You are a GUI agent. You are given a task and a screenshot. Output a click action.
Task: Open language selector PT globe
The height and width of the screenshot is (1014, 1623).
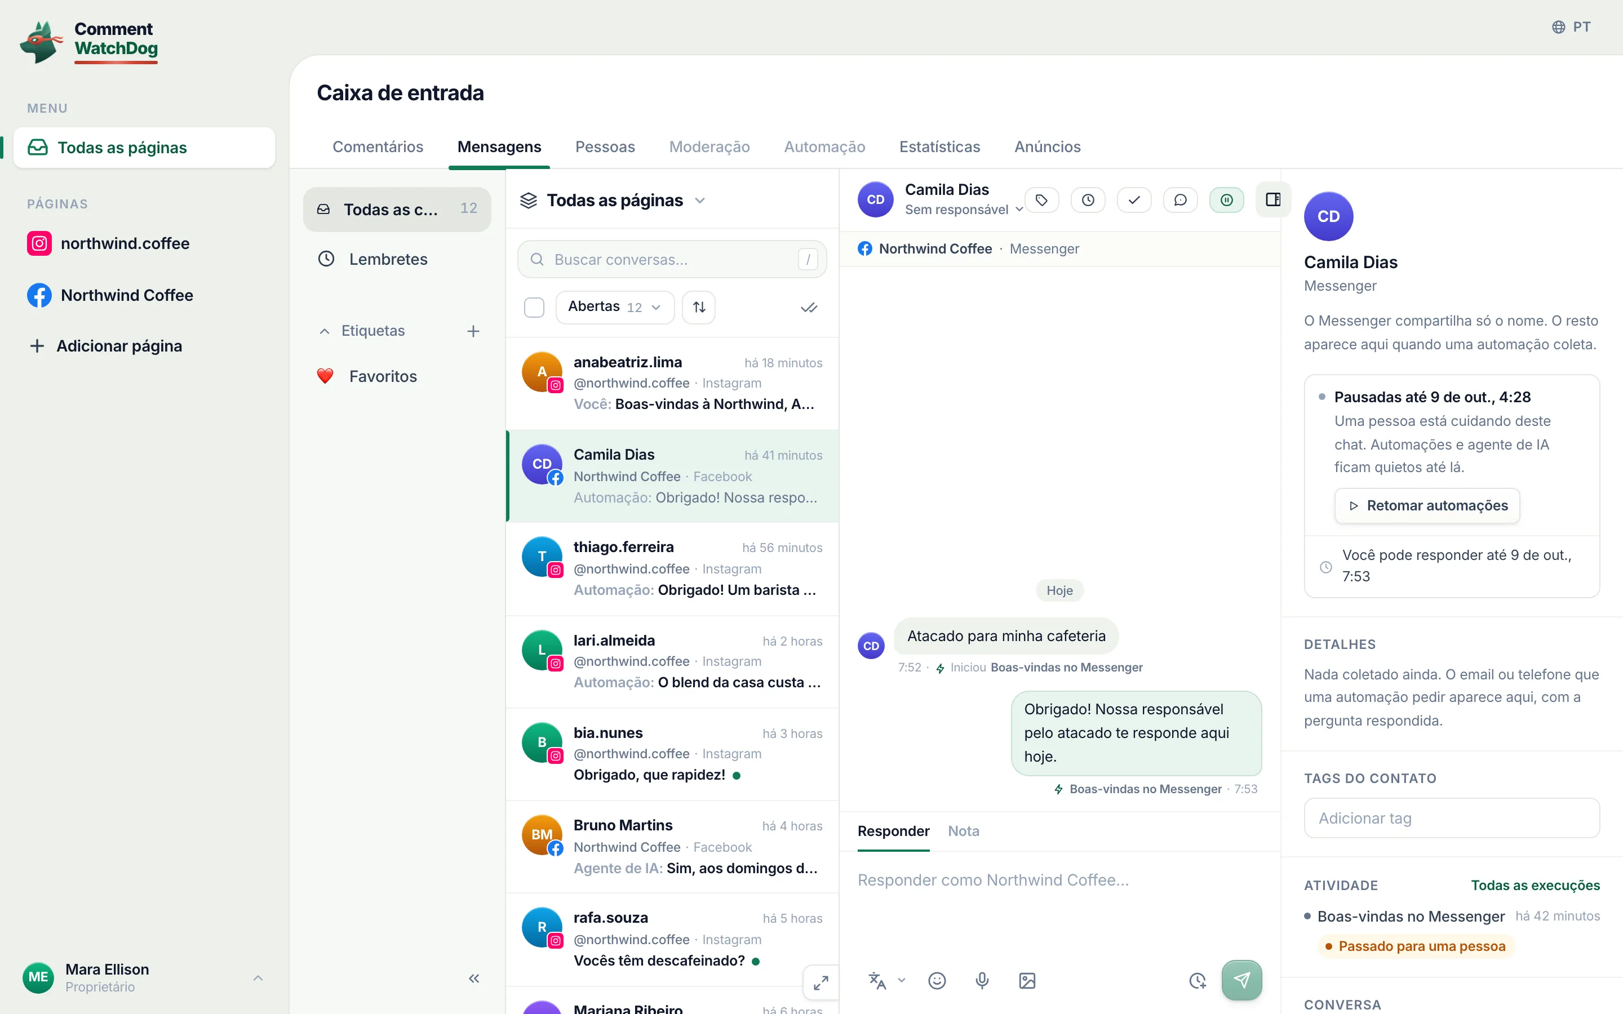click(1571, 27)
